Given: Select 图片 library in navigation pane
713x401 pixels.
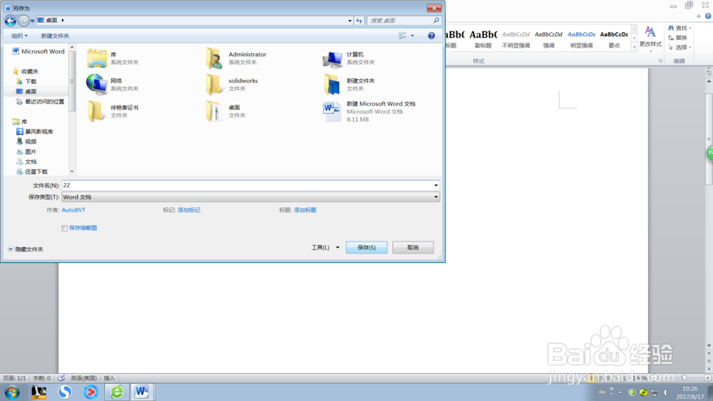Looking at the screenshot, I should [26, 152].
